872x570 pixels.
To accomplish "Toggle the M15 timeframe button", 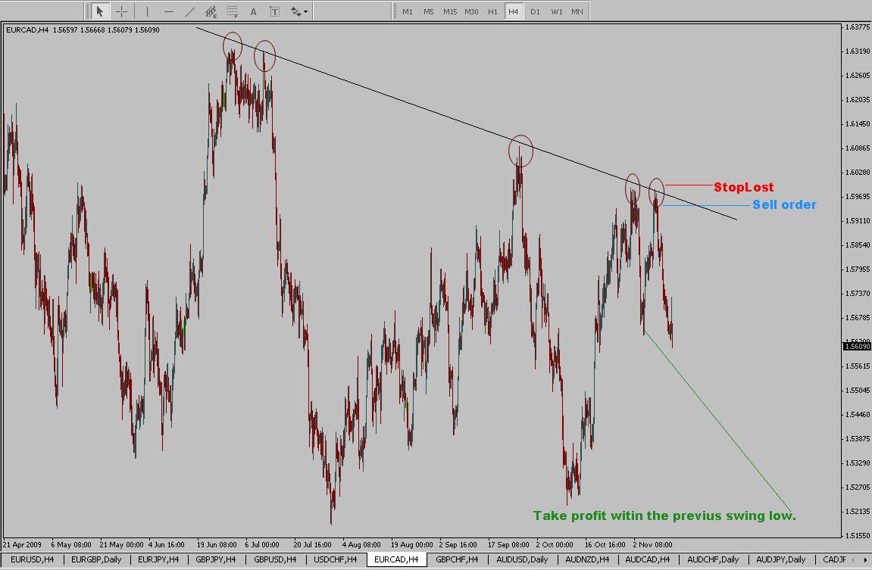I will (x=450, y=11).
